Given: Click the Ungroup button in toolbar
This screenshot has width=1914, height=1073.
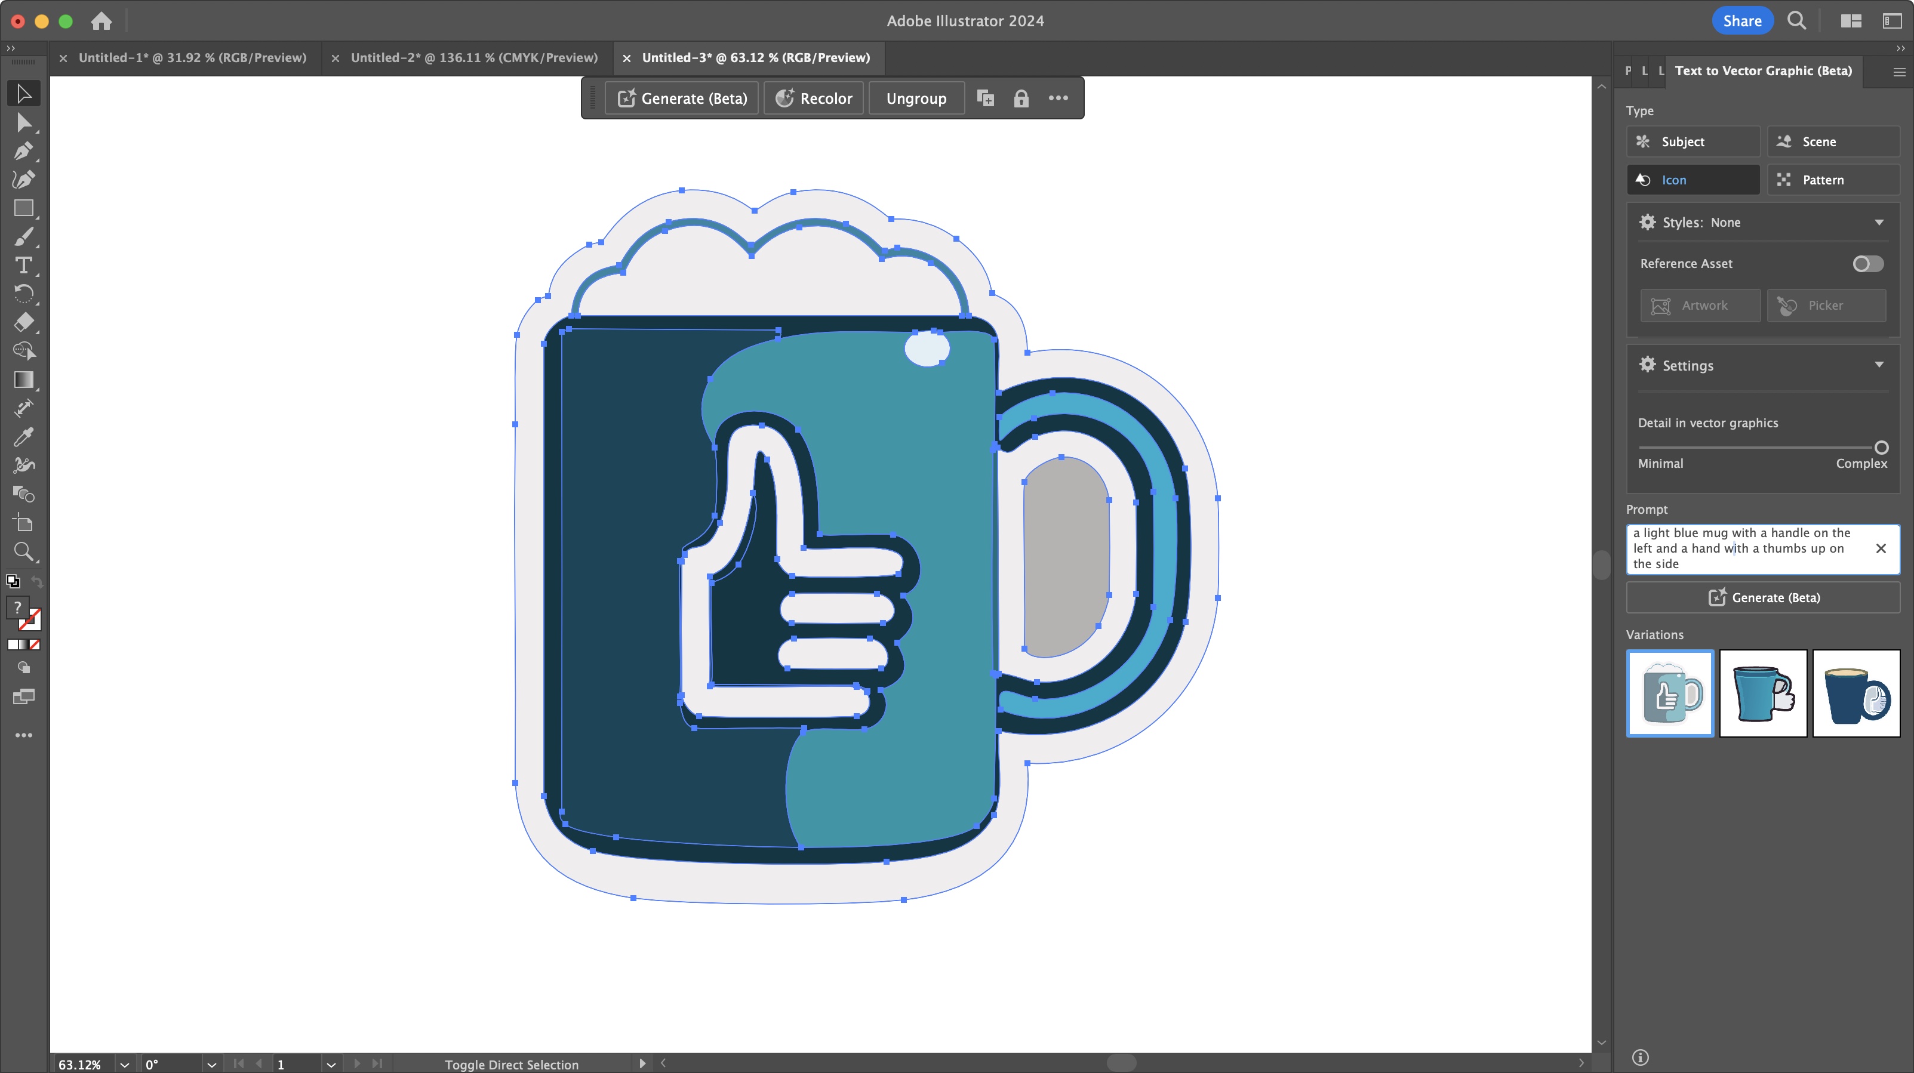Looking at the screenshot, I should [916, 97].
